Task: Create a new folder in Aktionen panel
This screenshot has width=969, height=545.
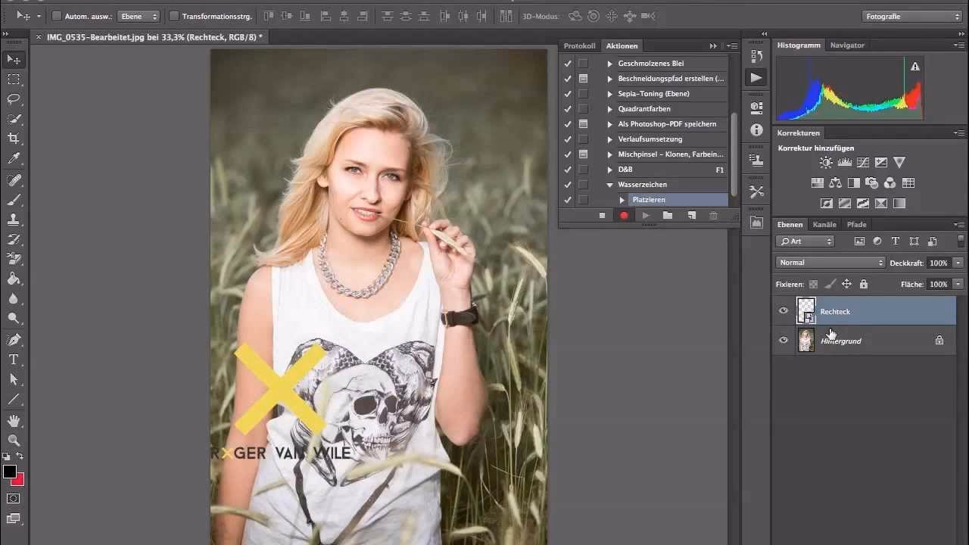Action: click(668, 215)
